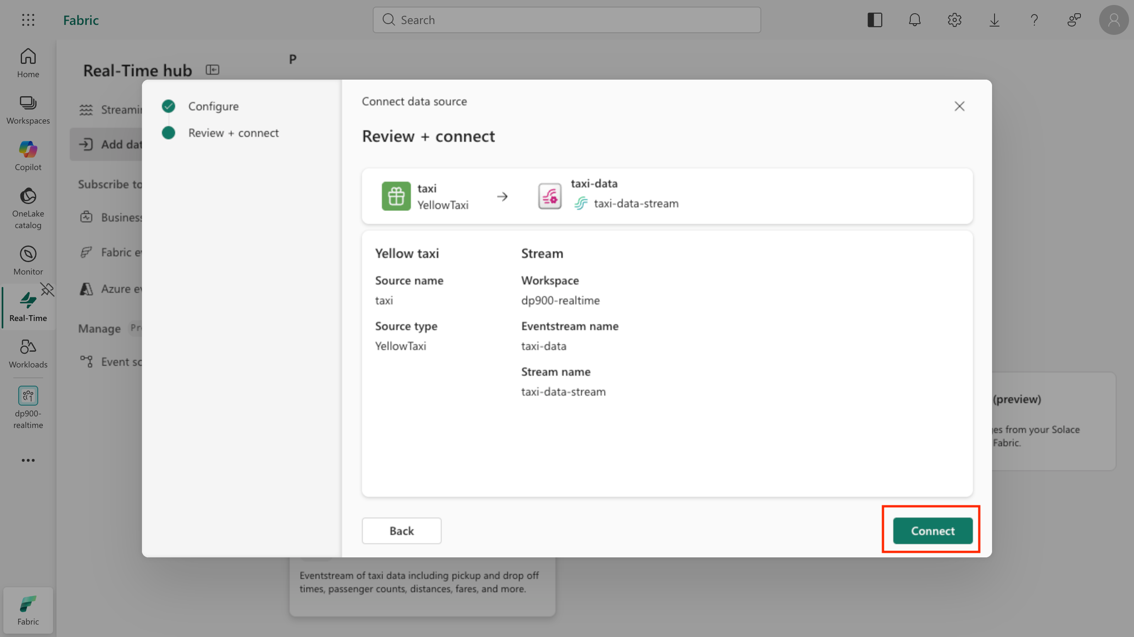Open Monitor in left navigation

[x=28, y=260]
